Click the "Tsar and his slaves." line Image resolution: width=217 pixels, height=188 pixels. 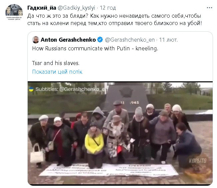point(56,63)
